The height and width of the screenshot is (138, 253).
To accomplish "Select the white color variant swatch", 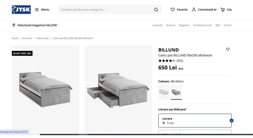I will tap(164, 92).
